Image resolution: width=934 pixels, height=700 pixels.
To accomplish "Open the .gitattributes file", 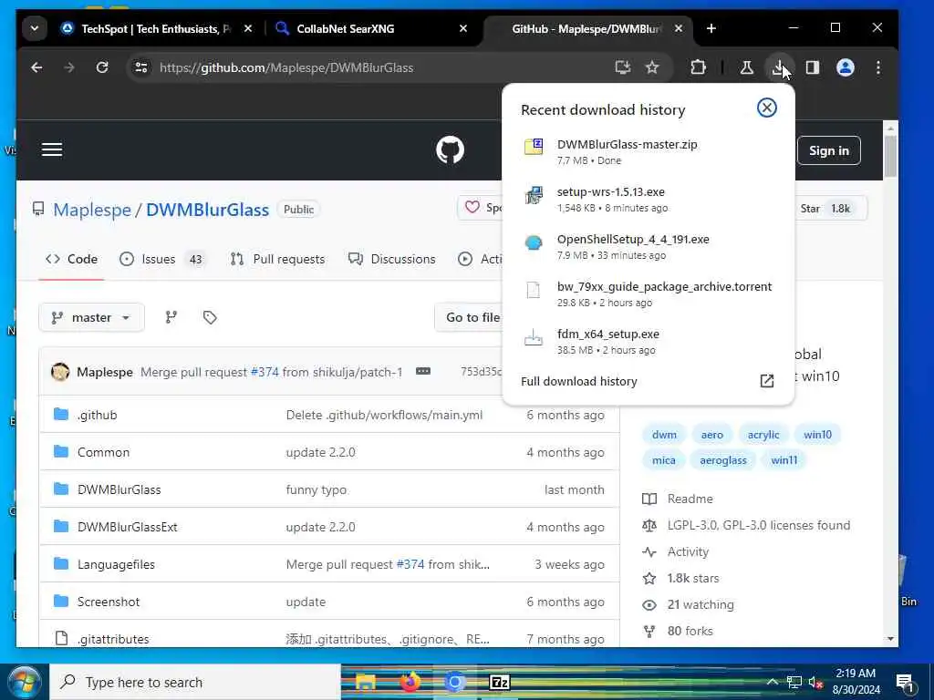I will (113, 639).
